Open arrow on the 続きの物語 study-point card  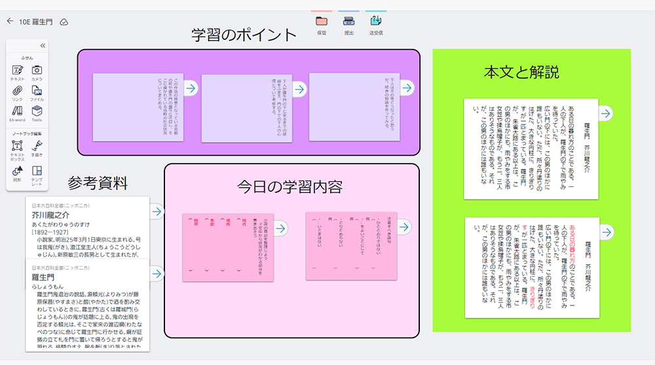407,88
